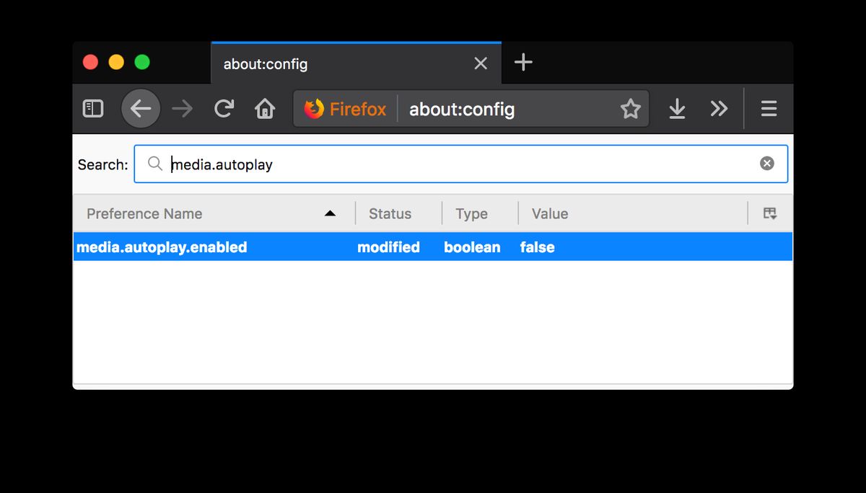Click inside the media.autoplay search field
The height and width of the screenshot is (493, 866).
click(460, 164)
